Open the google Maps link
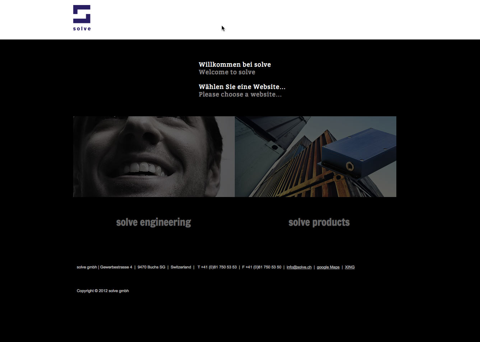The image size is (480, 342). pos(328,267)
